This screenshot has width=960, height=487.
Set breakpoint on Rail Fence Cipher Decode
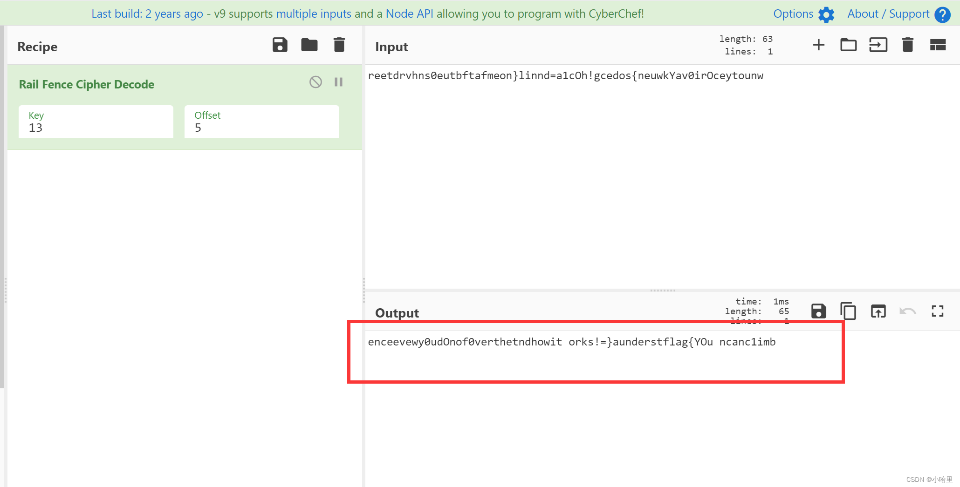click(x=339, y=82)
